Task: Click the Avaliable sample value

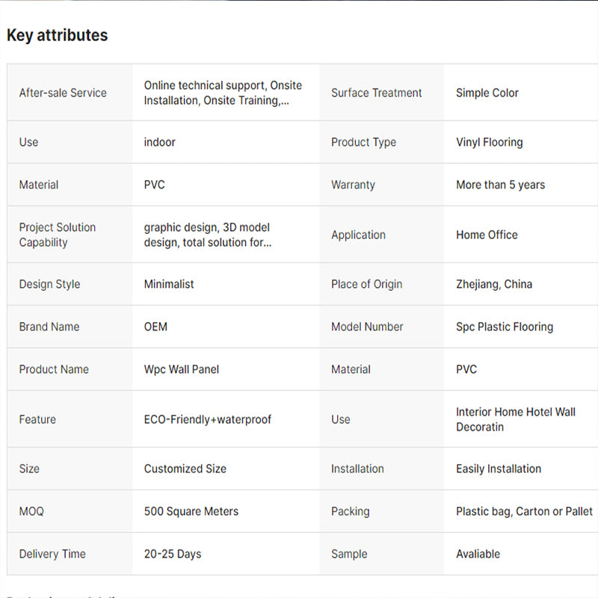Action: click(478, 554)
